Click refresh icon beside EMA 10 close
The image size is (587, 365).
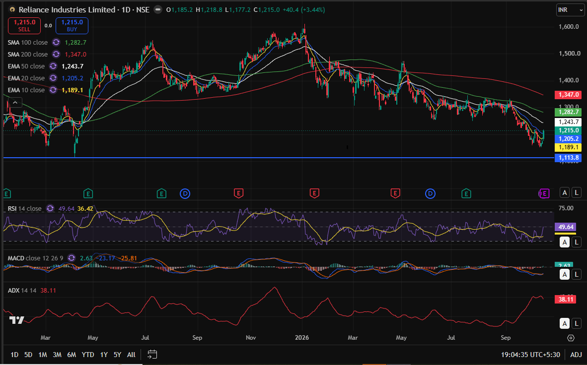(53, 90)
